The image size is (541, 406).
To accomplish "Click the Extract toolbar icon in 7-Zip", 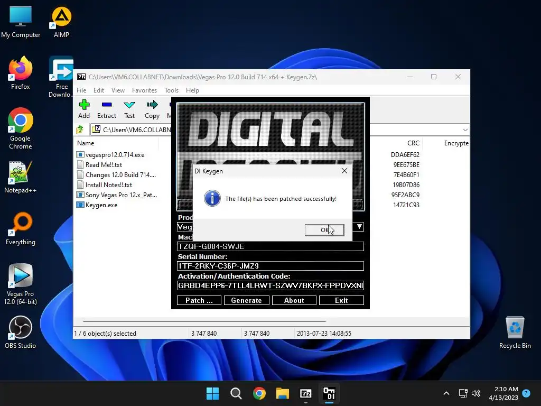I will pyautogui.click(x=107, y=109).
